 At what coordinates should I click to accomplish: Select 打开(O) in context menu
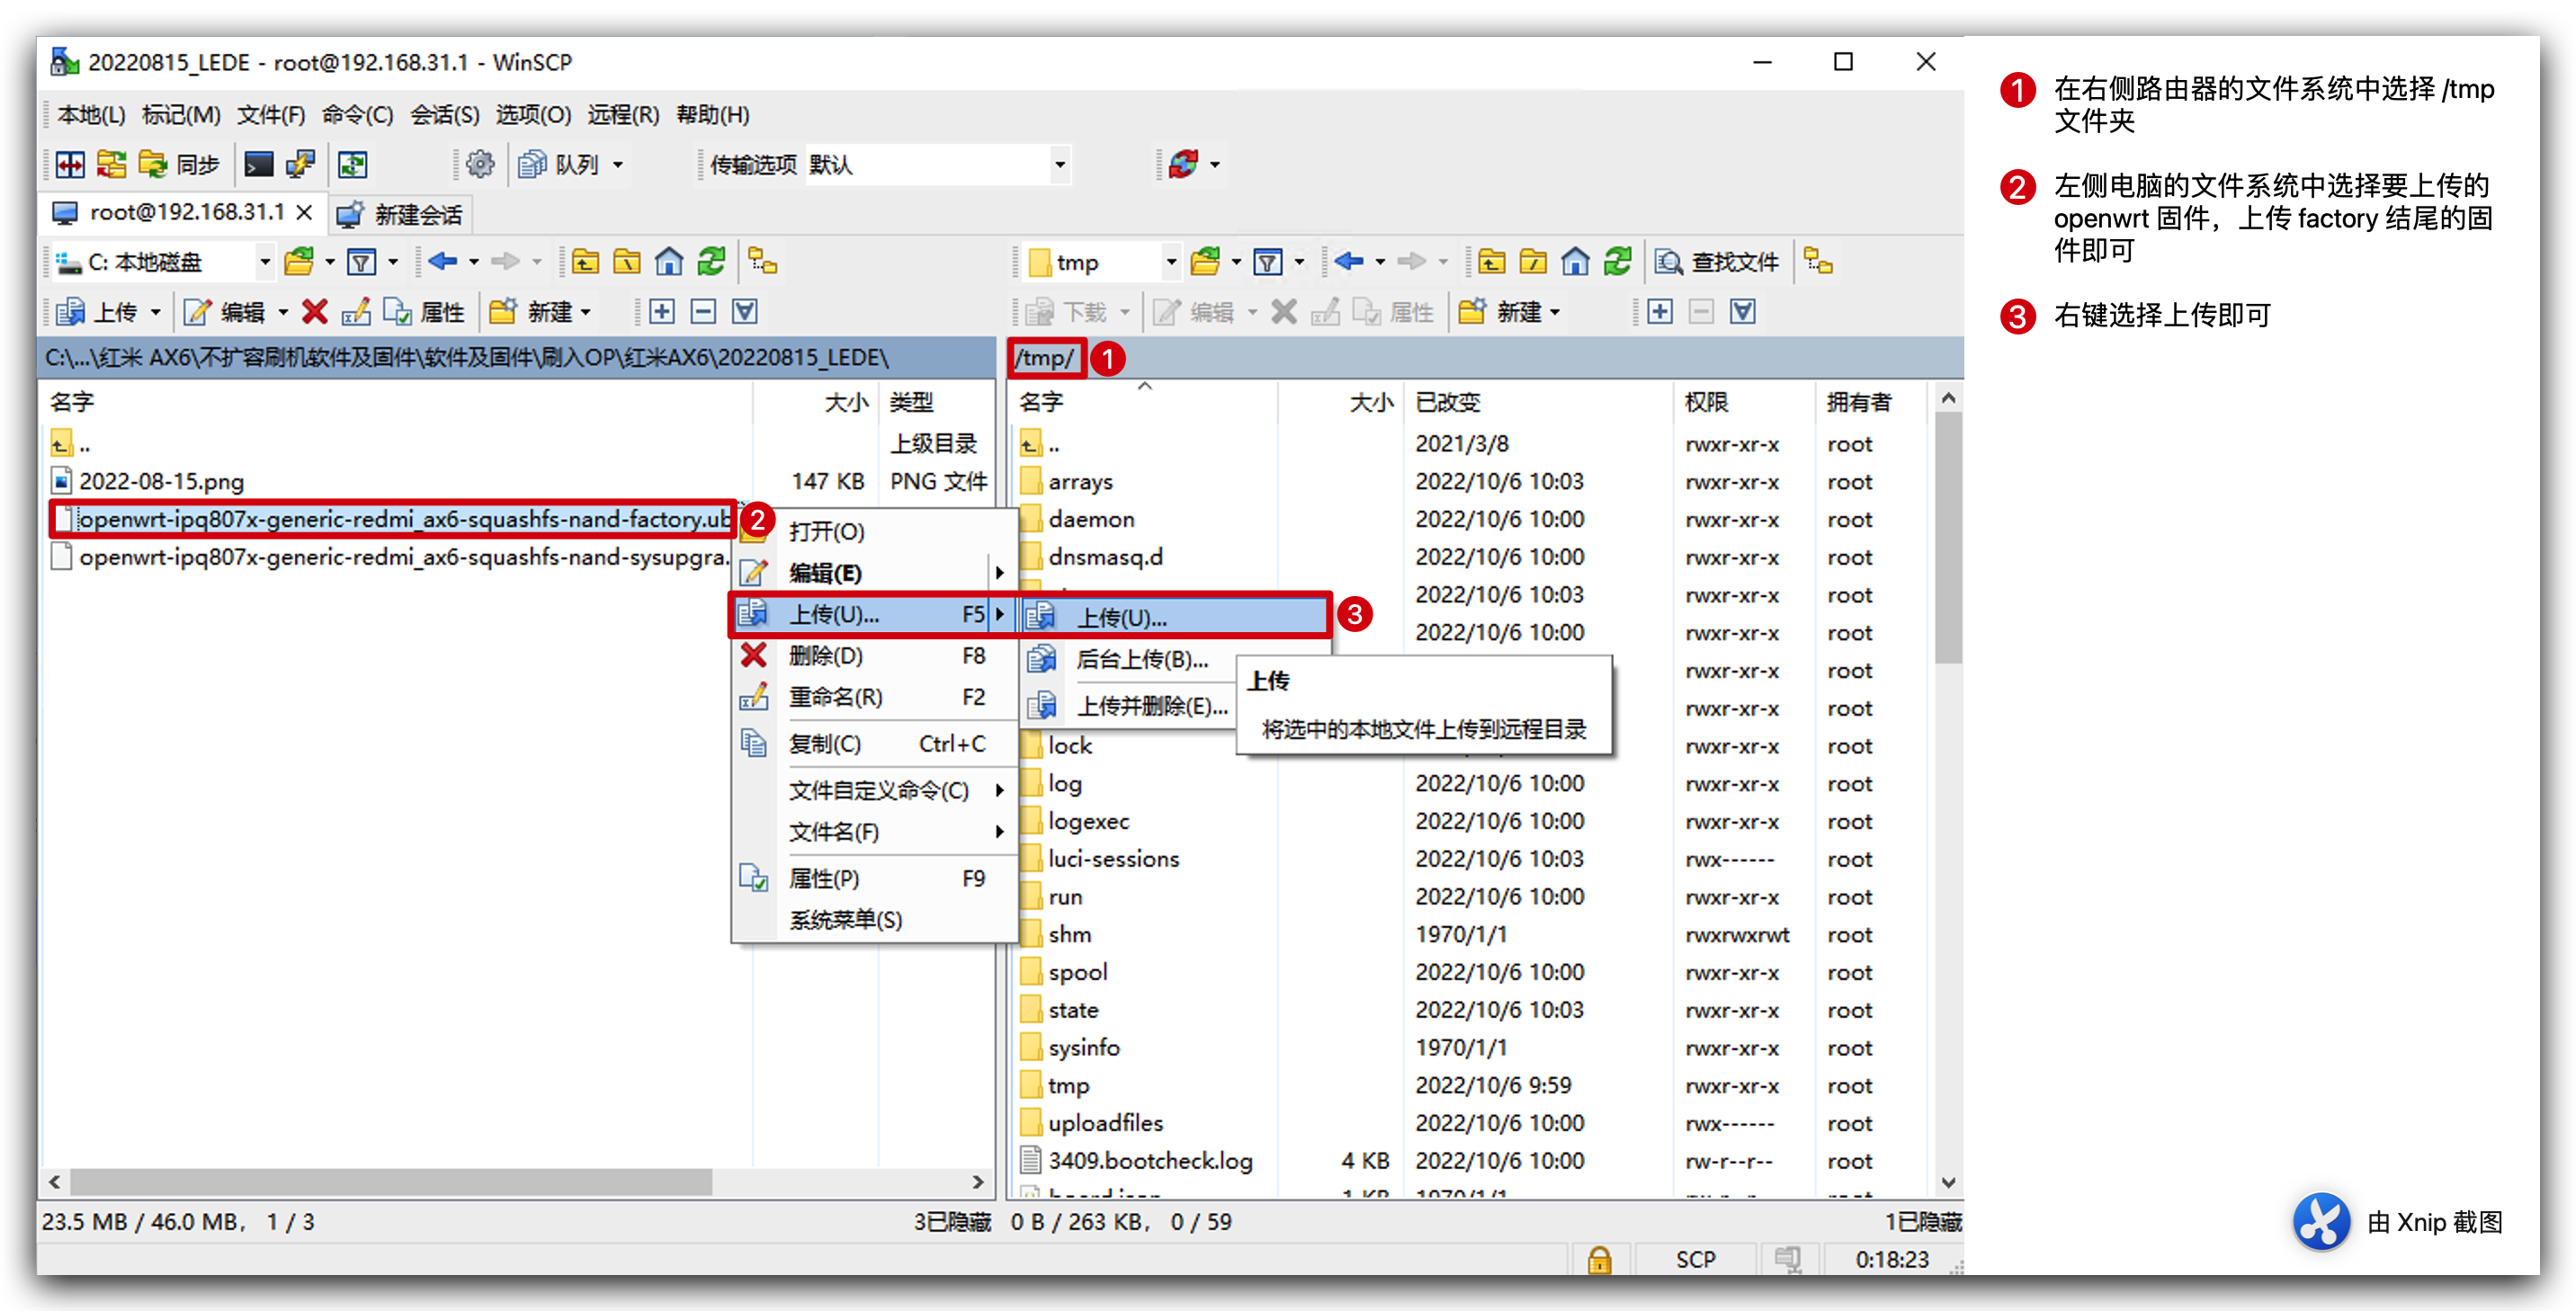(x=874, y=532)
